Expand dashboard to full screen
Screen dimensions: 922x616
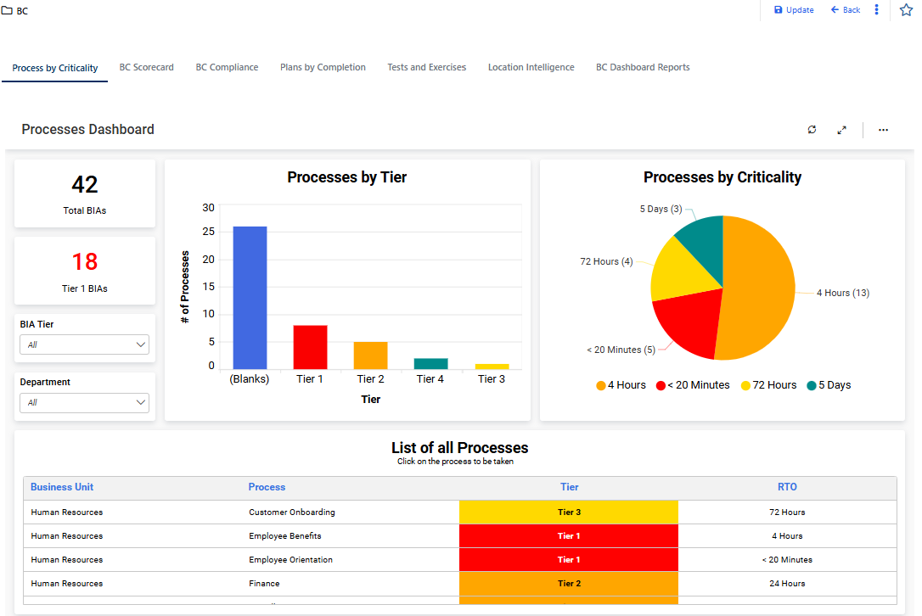pos(841,130)
